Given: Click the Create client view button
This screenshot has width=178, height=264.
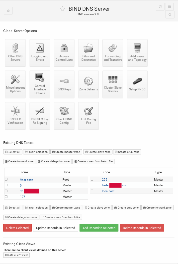Looking at the screenshot, I should (x=16, y=255).
